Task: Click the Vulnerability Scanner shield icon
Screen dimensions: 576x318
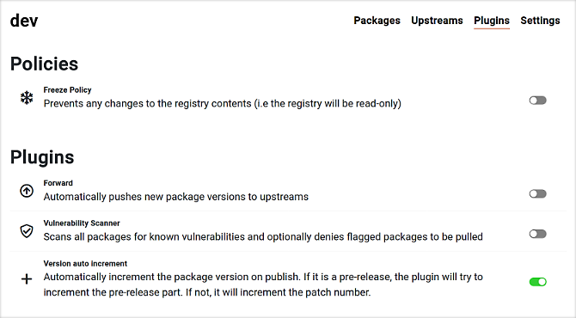Action: [x=27, y=231]
